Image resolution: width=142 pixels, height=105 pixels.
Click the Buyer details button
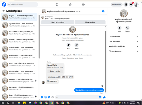coord(55,71)
